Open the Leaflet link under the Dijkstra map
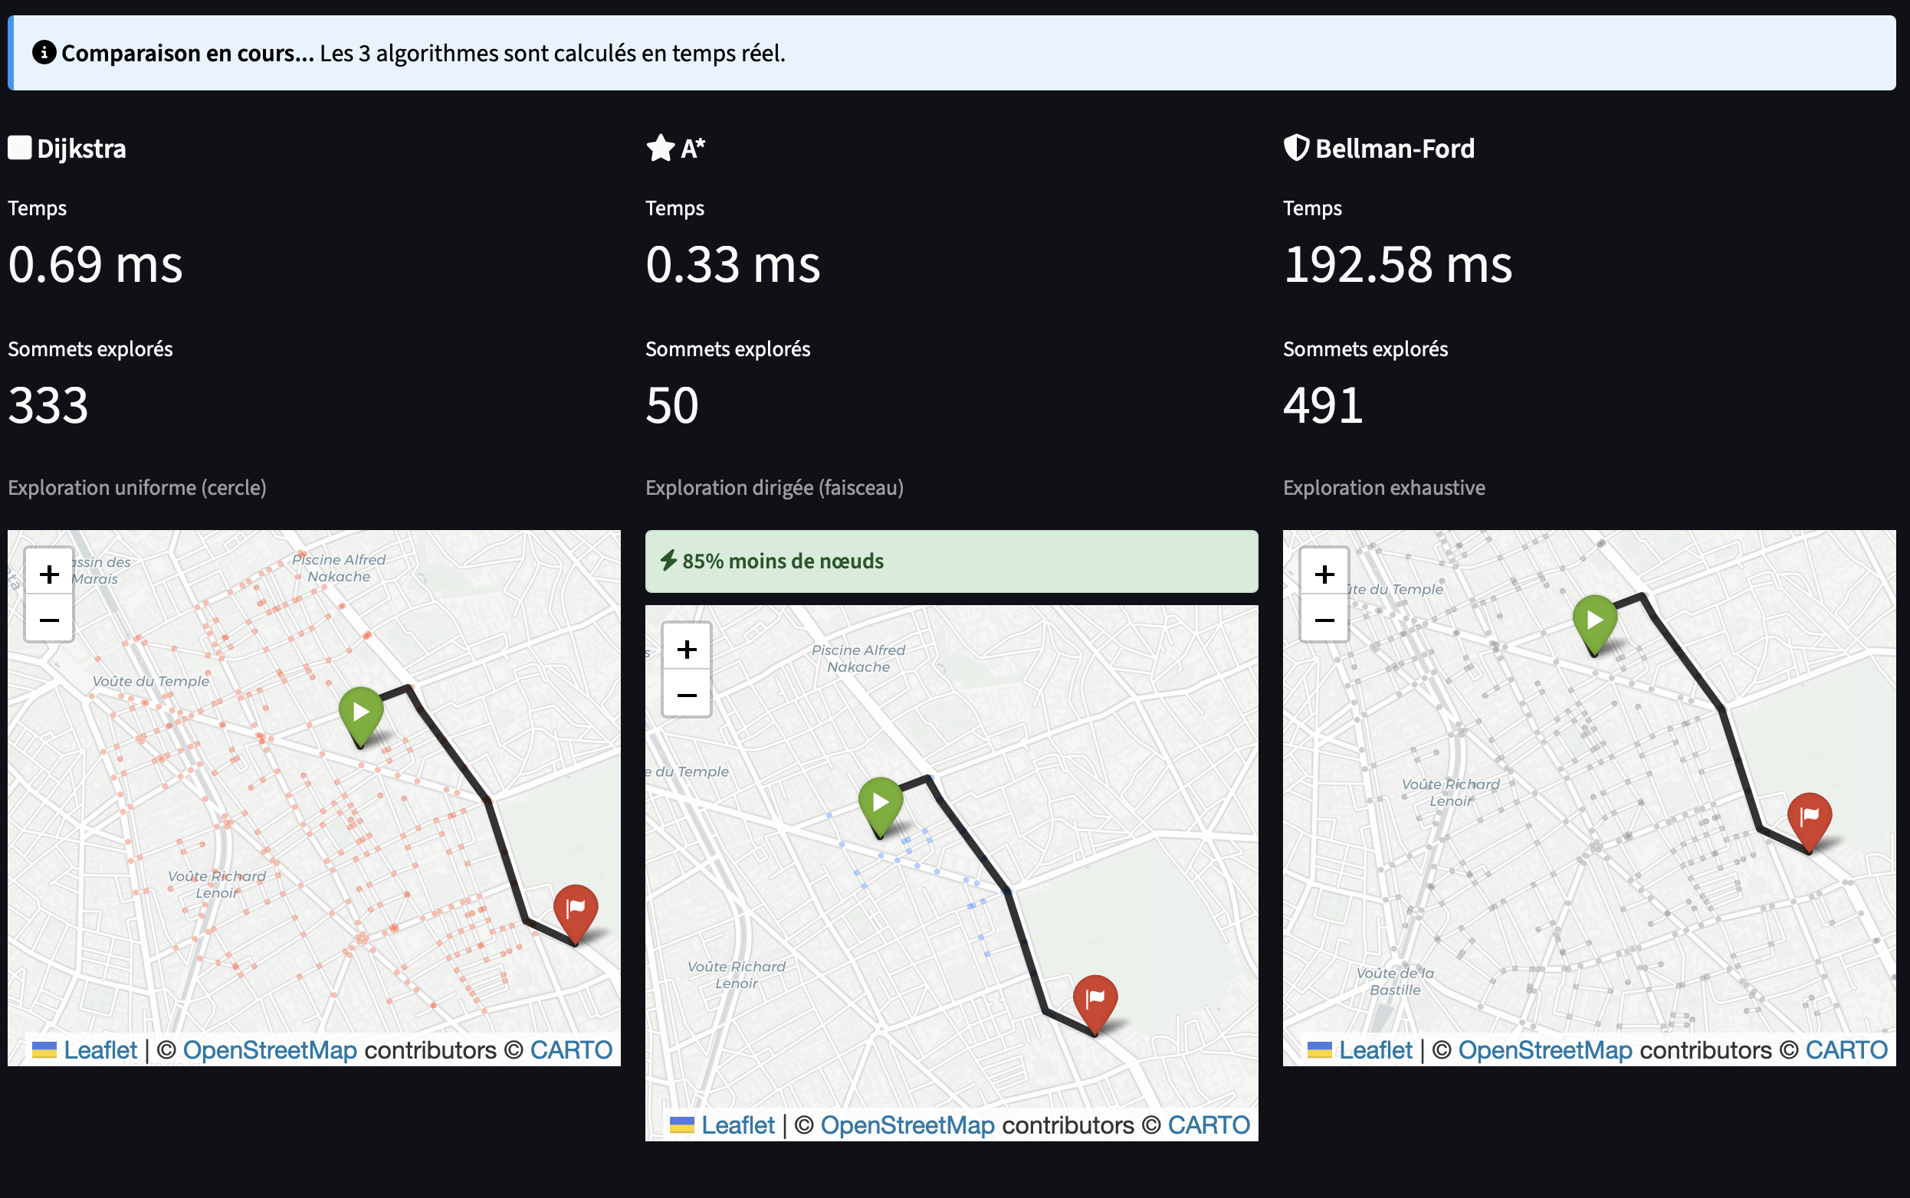This screenshot has height=1198, width=1910. 101,1049
